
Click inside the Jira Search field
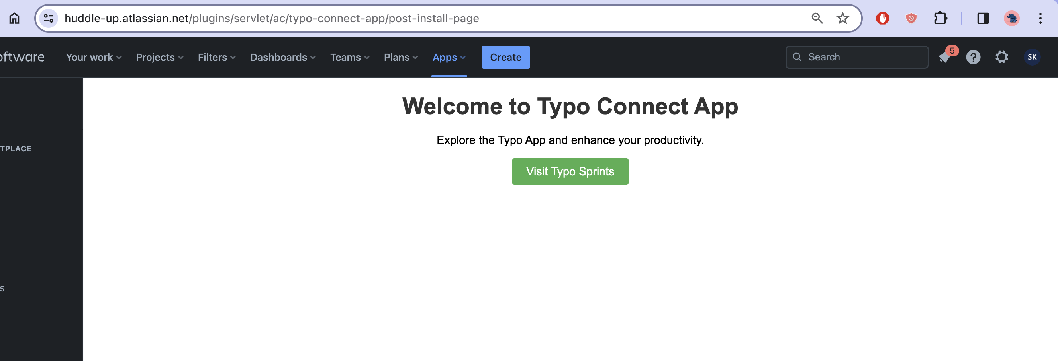862,57
